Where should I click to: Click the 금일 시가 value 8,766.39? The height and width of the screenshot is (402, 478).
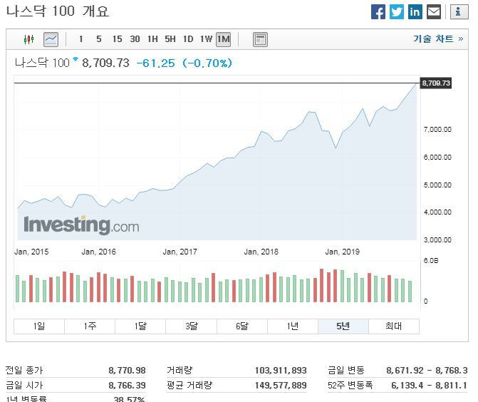pos(127,385)
